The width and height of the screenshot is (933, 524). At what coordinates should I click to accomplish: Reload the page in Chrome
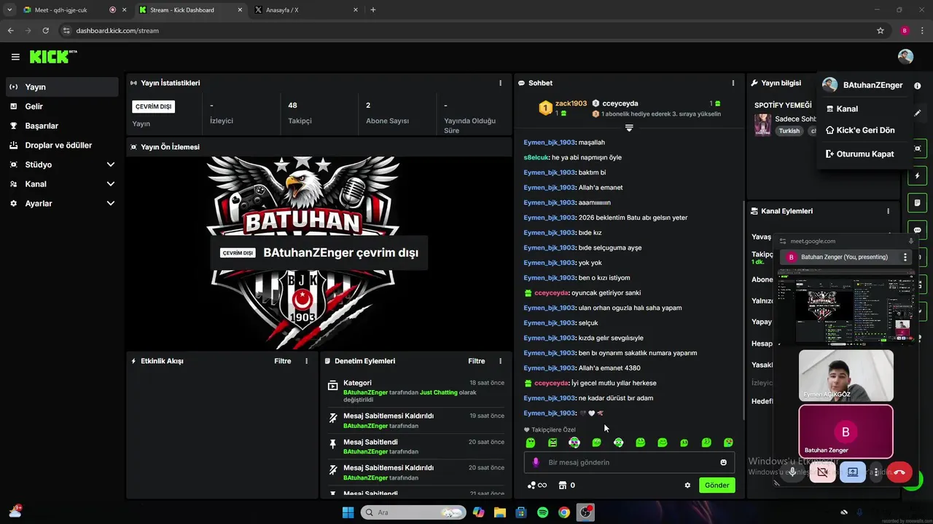click(x=45, y=31)
